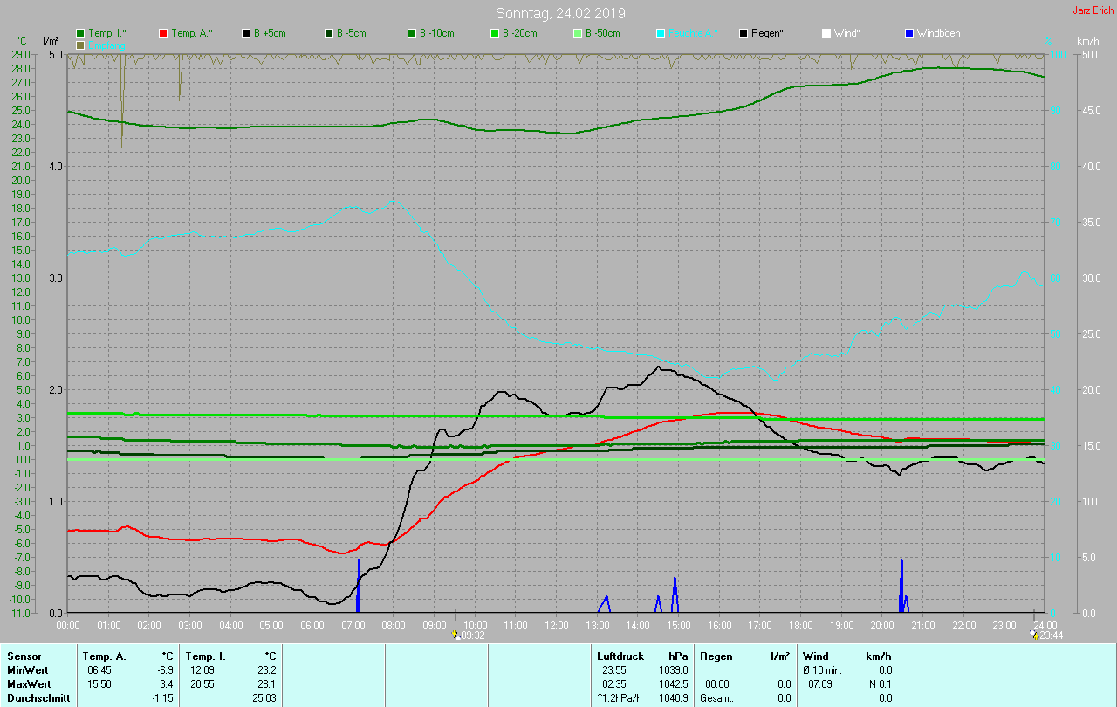The image size is (1117, 707).
Task: Click the B -20cm legend square
Action: click(x=495, y=33)
